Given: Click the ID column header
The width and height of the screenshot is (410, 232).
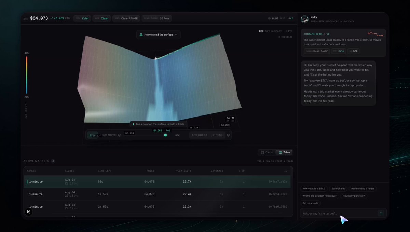Looking at the screenshot, I should point(286,170).
